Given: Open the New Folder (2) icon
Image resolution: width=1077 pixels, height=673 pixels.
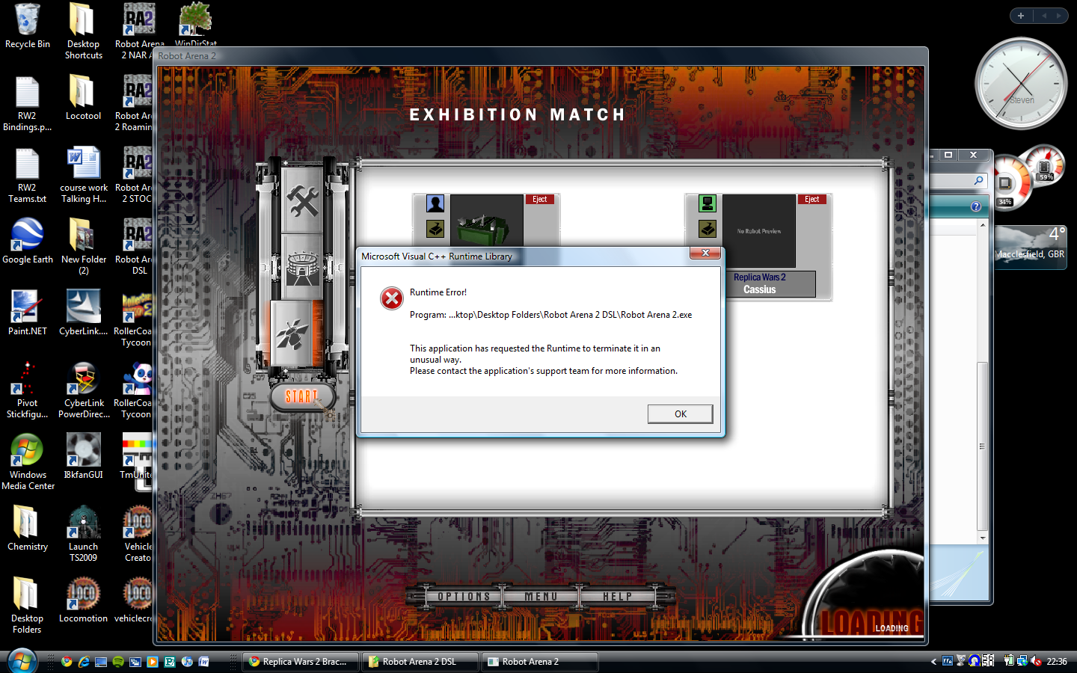Looking at the screenshot, I should pyautogui.click(x=83, y=247).
